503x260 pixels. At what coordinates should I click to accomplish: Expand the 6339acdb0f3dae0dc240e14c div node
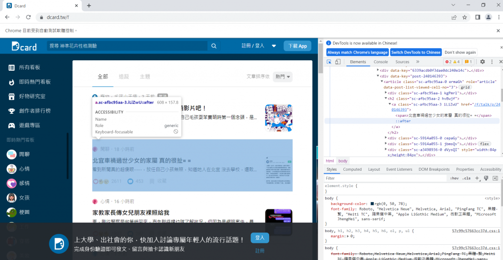(x=378, y=70)
